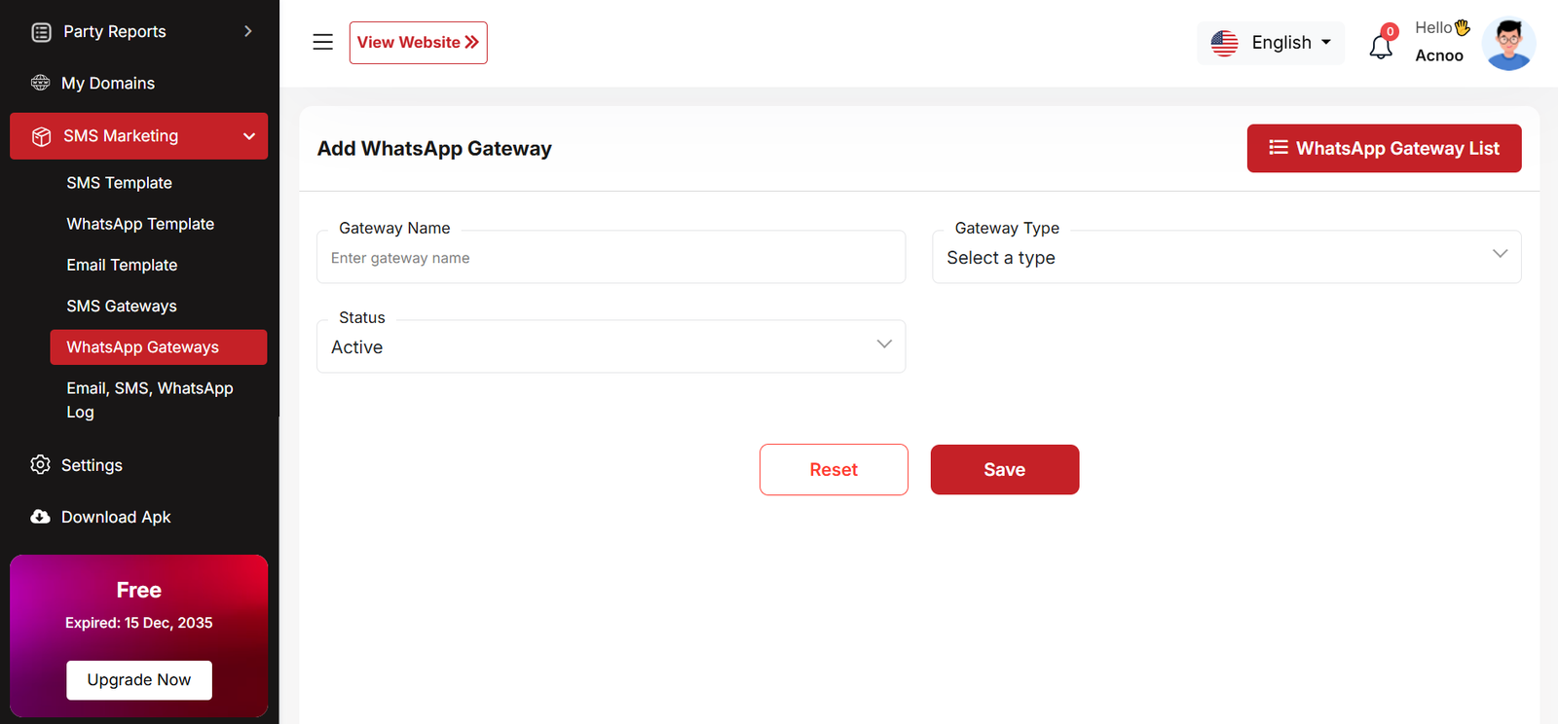Click the My Domains globe icon
This screenshot has width=1558, height=724.
(x=40, y=83)
